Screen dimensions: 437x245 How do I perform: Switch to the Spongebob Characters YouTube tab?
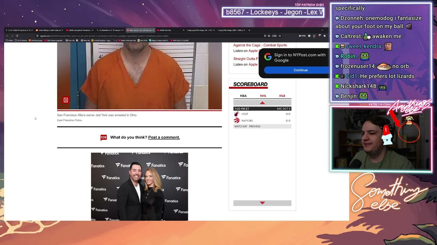point(79,30)
